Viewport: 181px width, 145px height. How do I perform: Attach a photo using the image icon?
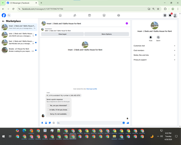coord(46,123)
